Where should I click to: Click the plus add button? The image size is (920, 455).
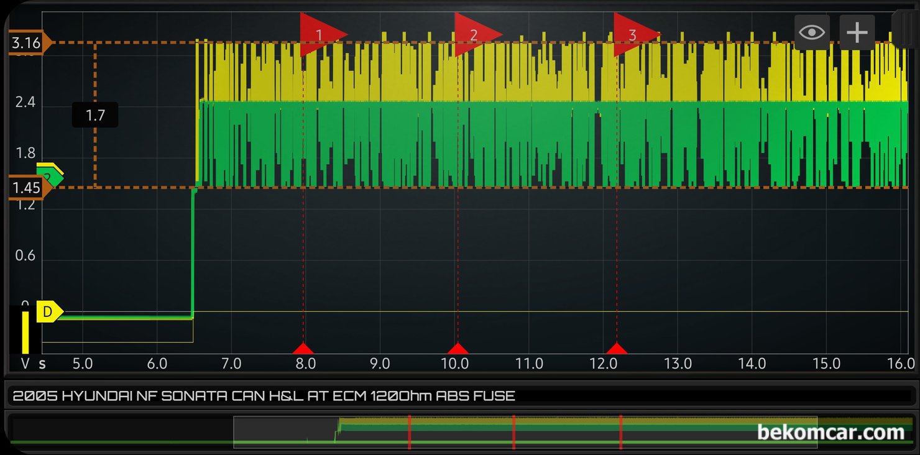[857, 32]
